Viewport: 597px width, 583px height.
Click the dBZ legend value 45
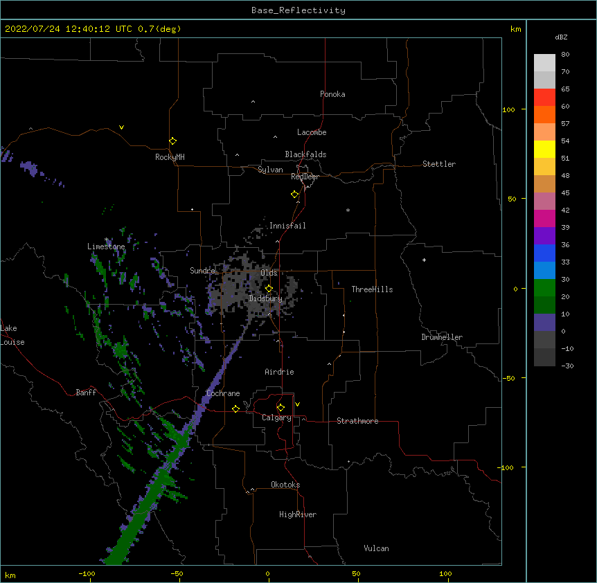point(565,193)
